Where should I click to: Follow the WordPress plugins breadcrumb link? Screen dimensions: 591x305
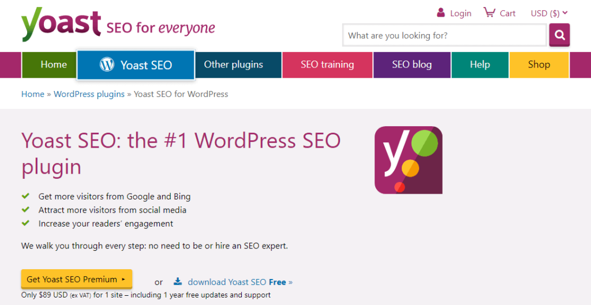coord(89,94)
